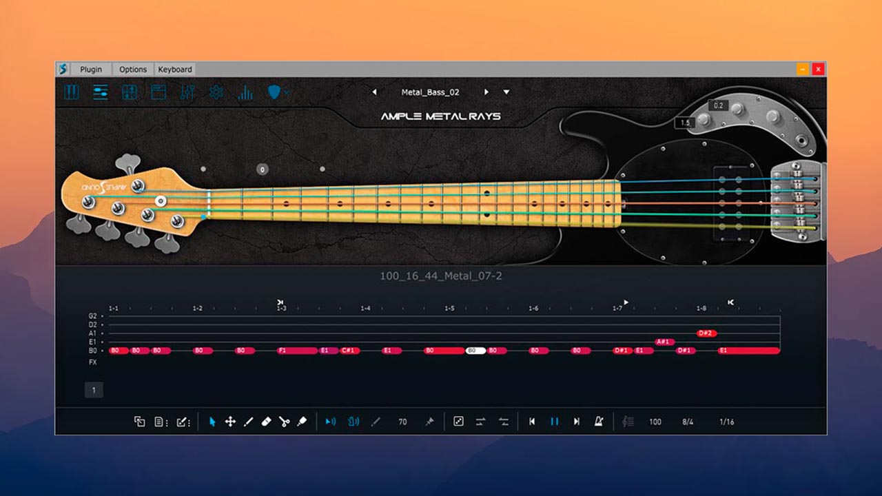Select the eraser tool in the editor
Image resolution: width=882 pixels, height=496 pixels.
[267, 422]
